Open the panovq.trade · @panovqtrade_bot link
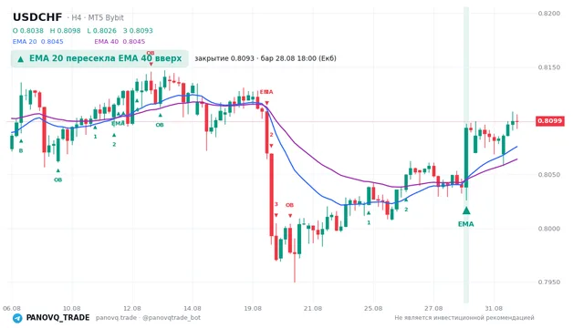Screen dimensions: 584x328 tap(148, 318)
